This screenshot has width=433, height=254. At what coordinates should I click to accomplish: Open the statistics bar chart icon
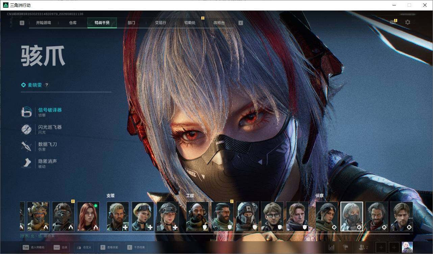coord(332,248)
